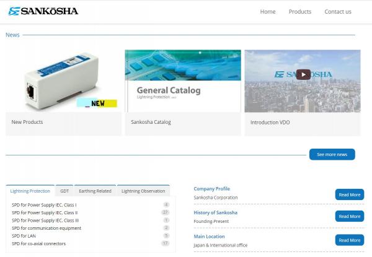Open the Sankosha Catalog news title
The image size is (372, 257).
(151, 122)
